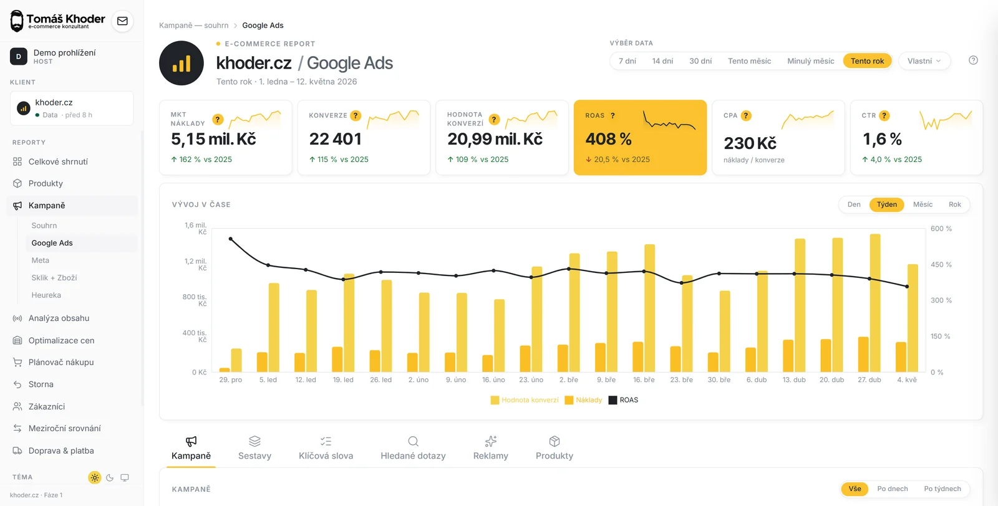
Task: Click the Analýza obsahu broadcast icon
Action: click(17, 318)
